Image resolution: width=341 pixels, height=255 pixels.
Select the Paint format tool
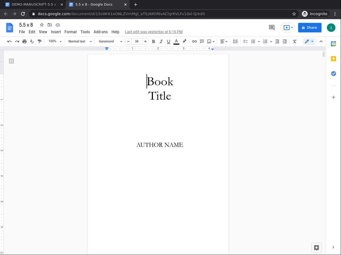[40, 41]
